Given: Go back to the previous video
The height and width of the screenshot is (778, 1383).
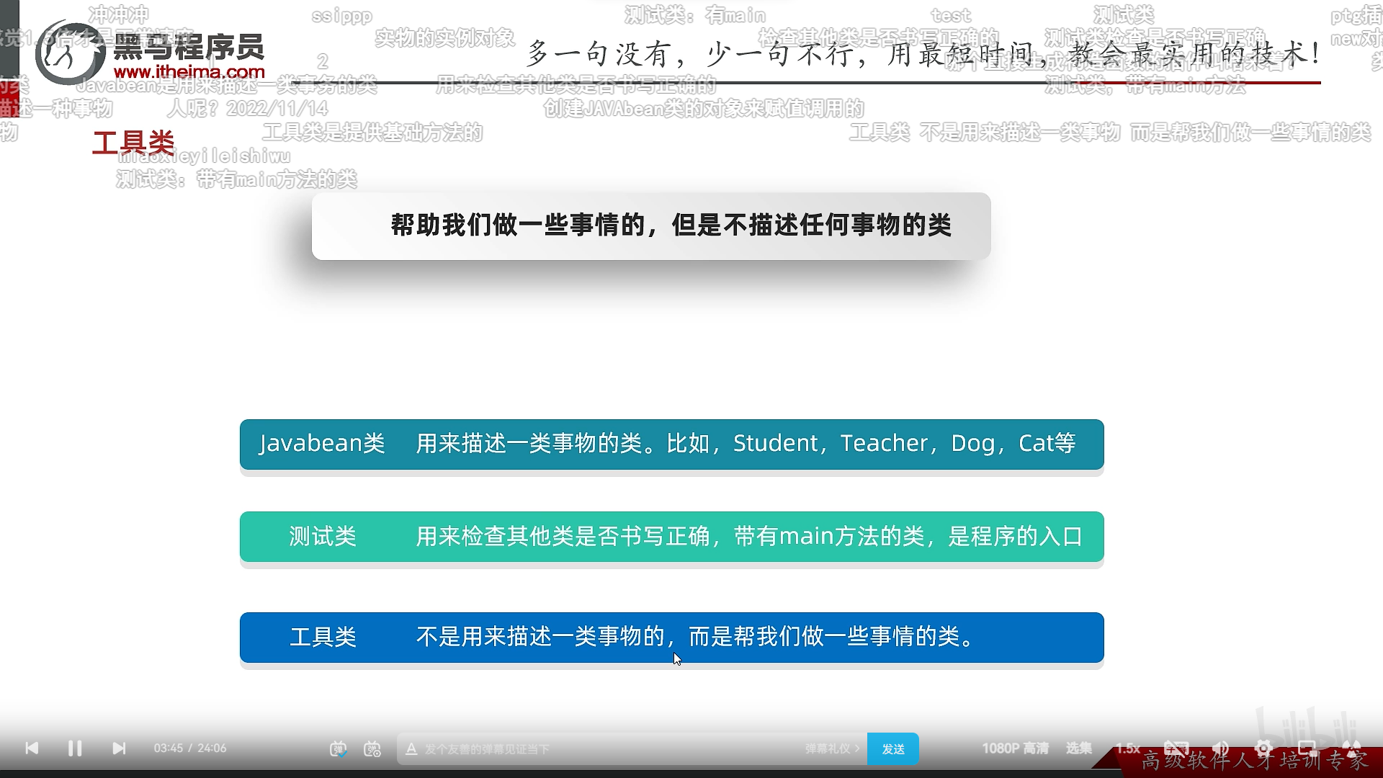Looking at the screenshot, I should click(x=32, y=748).
